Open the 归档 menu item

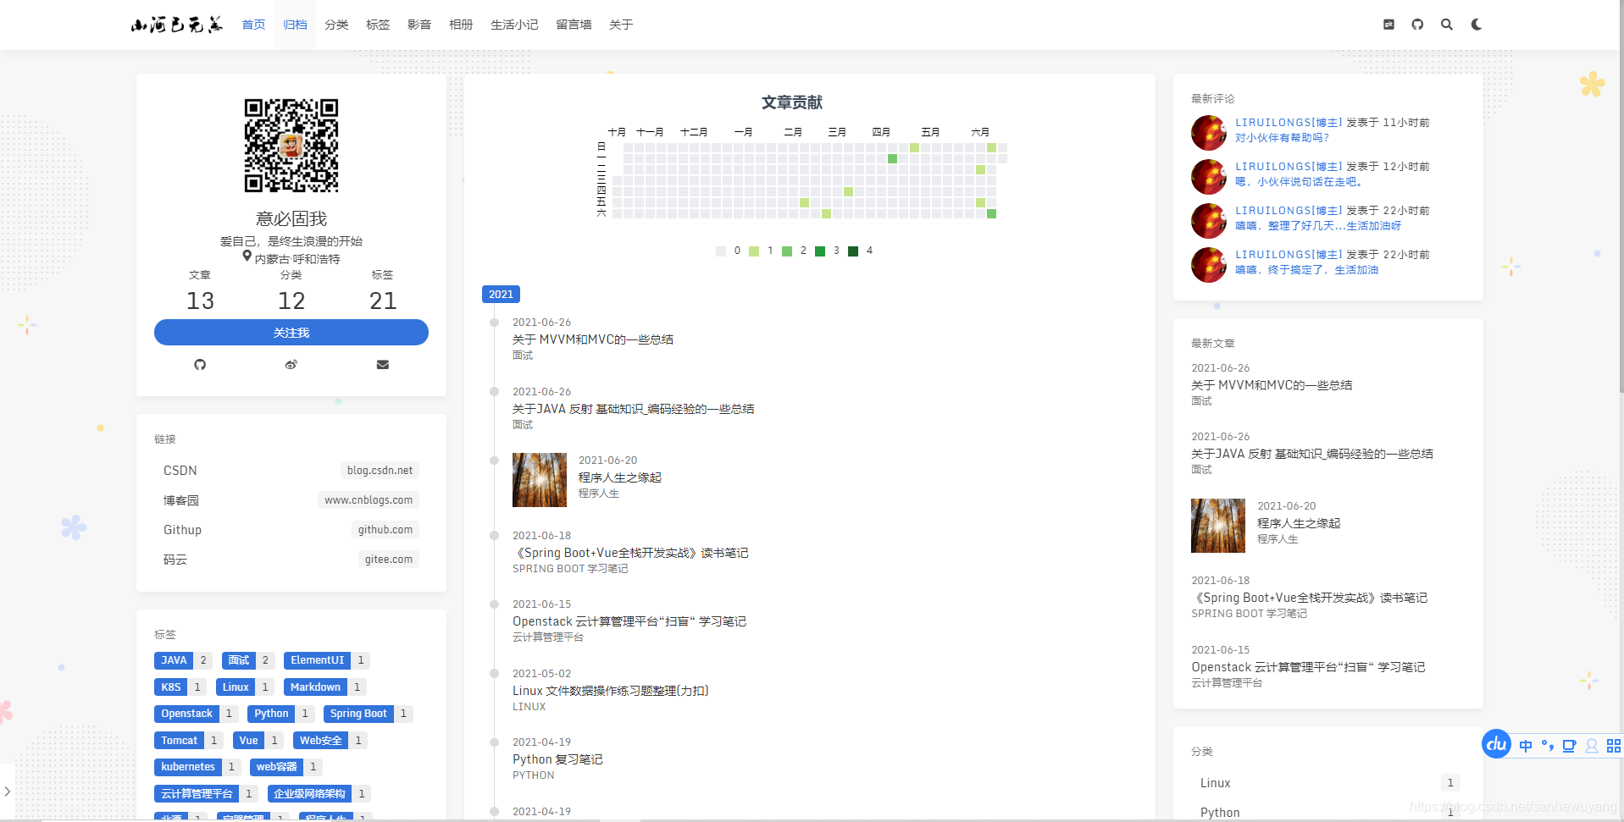(295, 25)
